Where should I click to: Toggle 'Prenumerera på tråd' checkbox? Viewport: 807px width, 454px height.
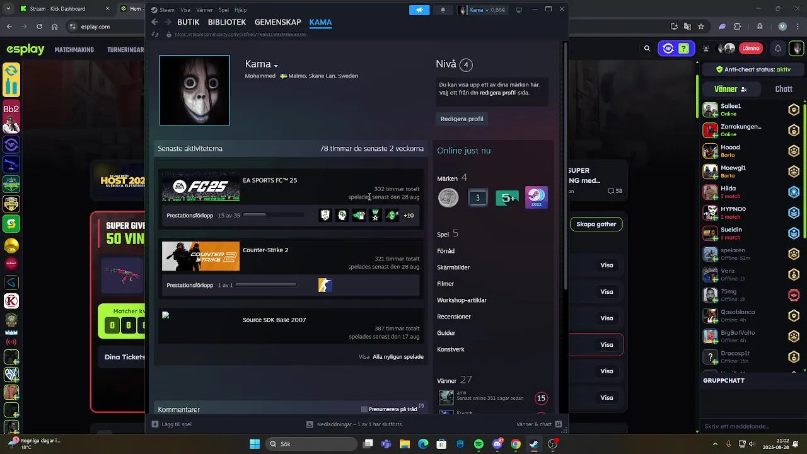click(x=364, y=409)
